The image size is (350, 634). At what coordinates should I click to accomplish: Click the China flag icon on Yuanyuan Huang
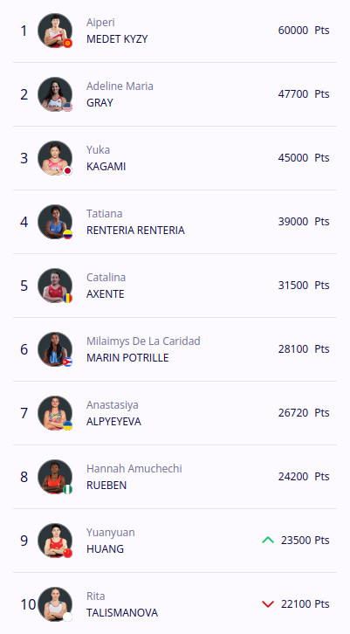67,553
